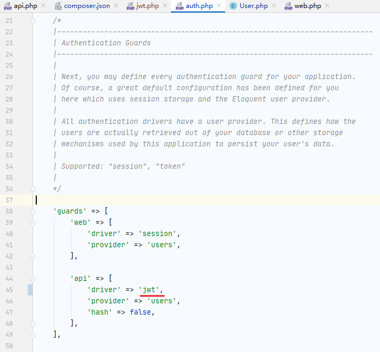
Task: Collapse the comment block fold at line 21
Action: pos(33,21)
